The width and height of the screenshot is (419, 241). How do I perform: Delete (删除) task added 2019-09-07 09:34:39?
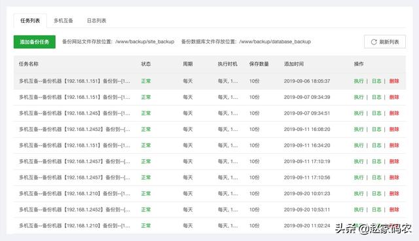pyautogui.click(x=394, y=98)
